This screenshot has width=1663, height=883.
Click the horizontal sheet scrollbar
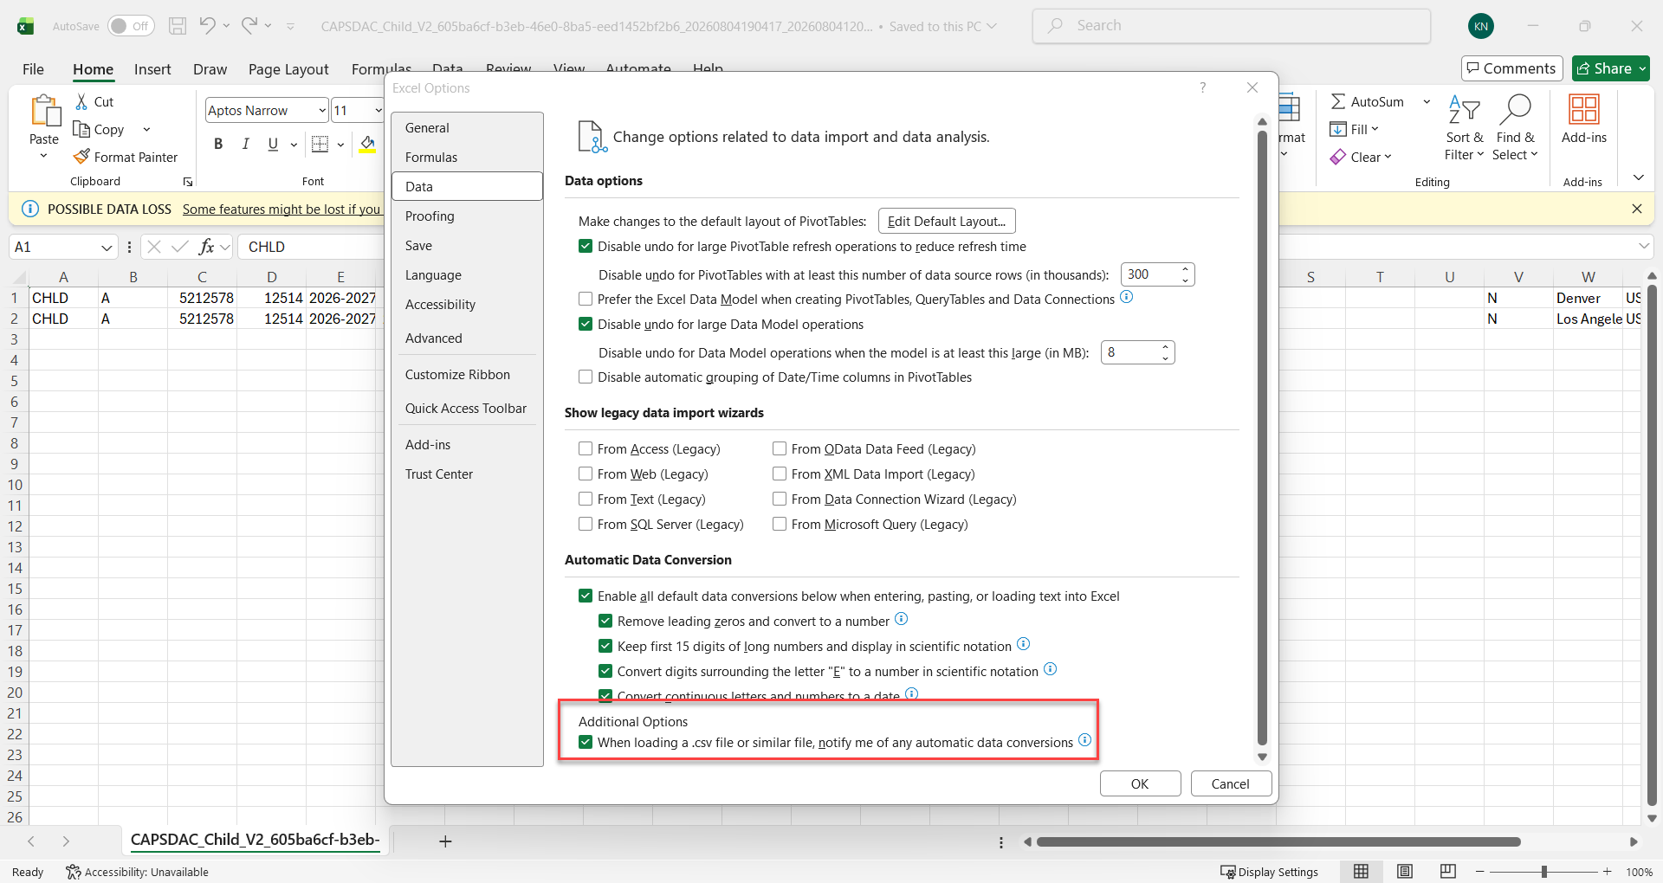click(x=1278, y=841)
